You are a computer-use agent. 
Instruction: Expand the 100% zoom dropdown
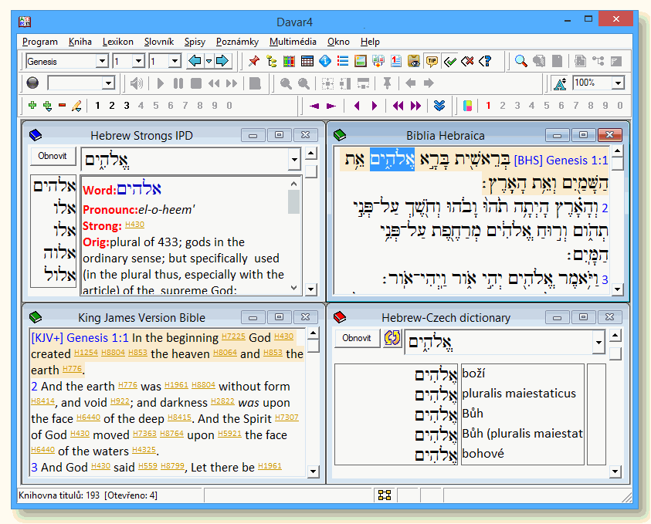pos(619,83)
